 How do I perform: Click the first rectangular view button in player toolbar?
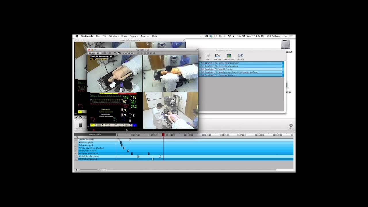124,53
